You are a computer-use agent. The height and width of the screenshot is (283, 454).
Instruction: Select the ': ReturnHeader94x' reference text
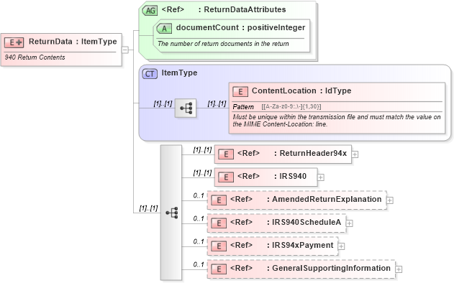pyautogui.click(x=310, y=153)
